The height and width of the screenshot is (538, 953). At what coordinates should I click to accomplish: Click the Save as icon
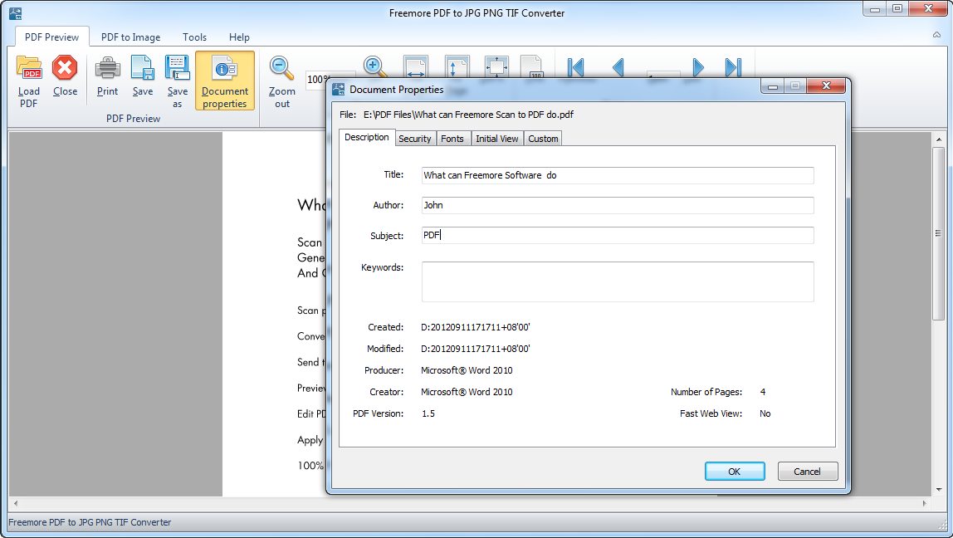(x=178, y=68)
